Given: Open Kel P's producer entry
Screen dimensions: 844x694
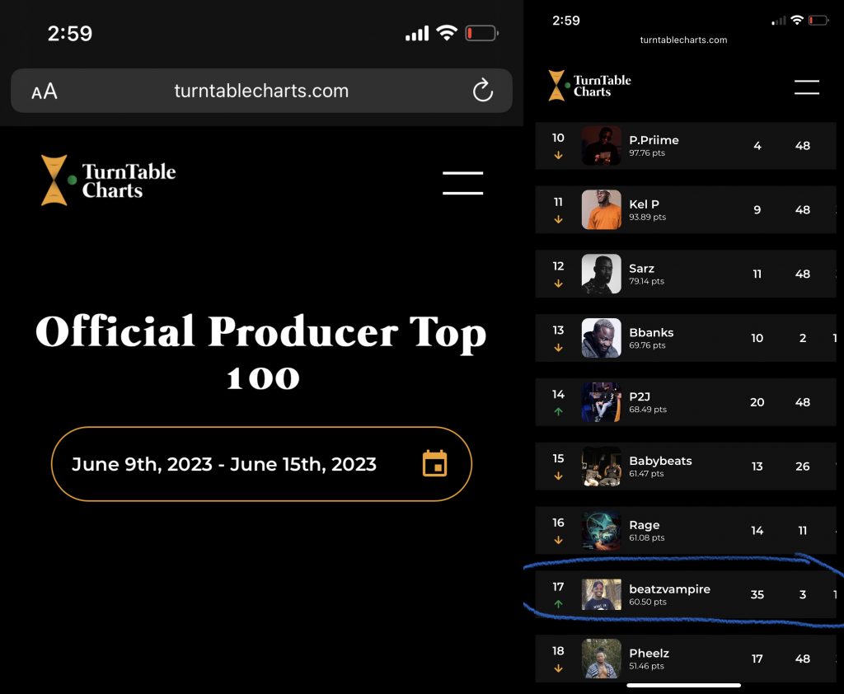Looking at the screenshot, I should pyautogui.click(x=685, y=209).
